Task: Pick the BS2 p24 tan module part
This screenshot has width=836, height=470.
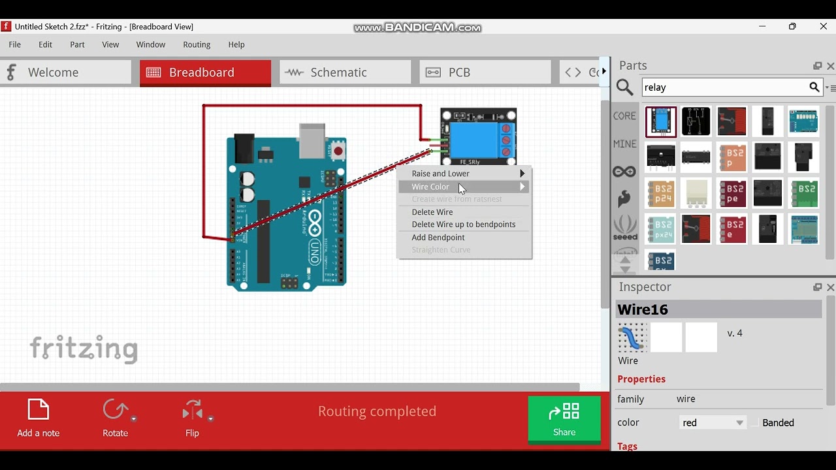Action: click(x=661, y=194)
